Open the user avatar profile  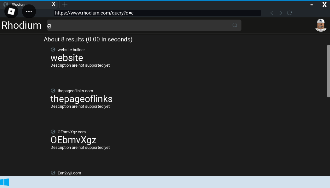tap(321, 25)
